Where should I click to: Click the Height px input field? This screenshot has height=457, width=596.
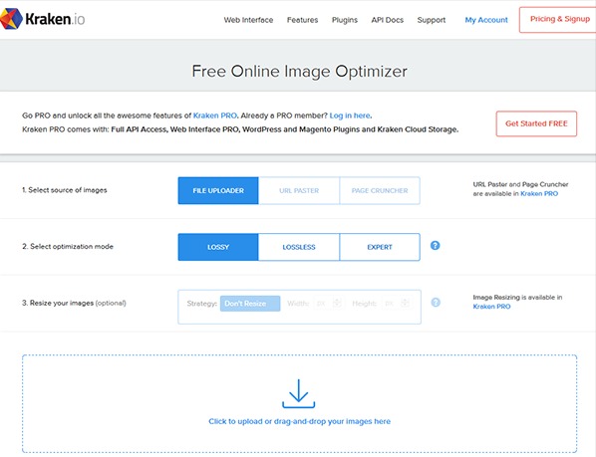click(391, 304)
